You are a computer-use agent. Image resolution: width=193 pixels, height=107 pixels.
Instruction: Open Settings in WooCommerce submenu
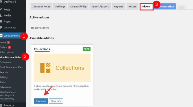point(4,77)
